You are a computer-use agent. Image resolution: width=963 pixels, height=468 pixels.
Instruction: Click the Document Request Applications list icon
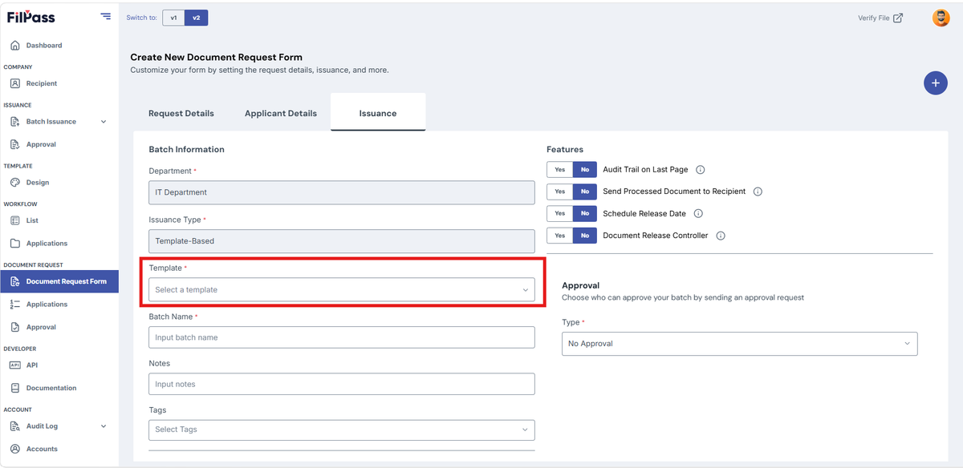click(14, 305)
